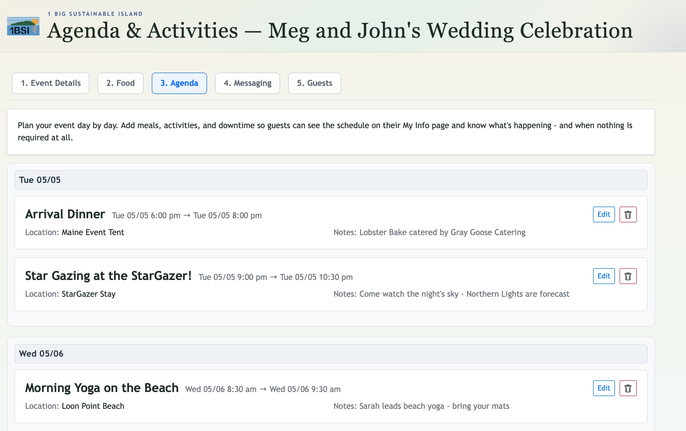The image size is (686, 431).
Task: Click the 1 Big Sustainable Island site name
Action: pyautogui.click(x=95, y=14)
